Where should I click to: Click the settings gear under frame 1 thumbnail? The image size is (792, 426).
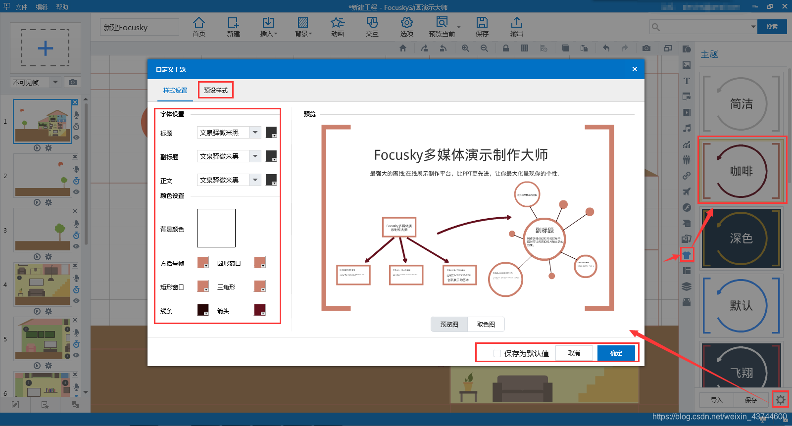pyautogui.click(x=49, y=148)
